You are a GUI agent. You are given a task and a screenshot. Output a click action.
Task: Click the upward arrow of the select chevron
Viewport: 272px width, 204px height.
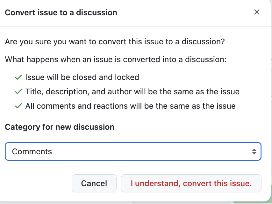pyautogui.click(x=254, y=150)
